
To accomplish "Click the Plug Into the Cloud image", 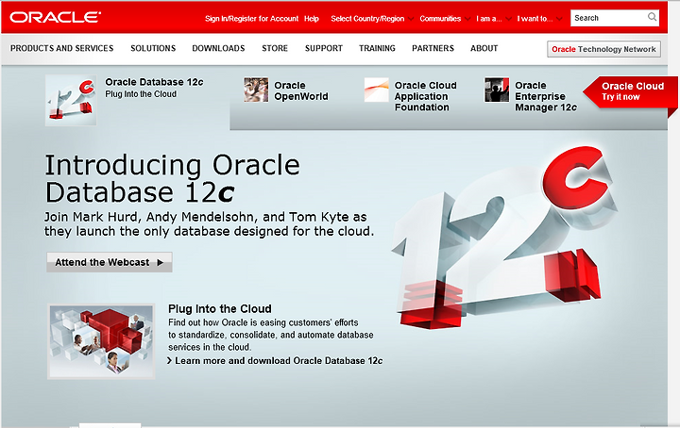I will click(x=101, y=341).
